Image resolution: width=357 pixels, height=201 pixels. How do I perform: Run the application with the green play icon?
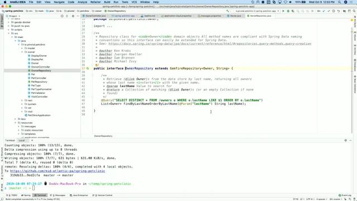(x=283, y=11)
